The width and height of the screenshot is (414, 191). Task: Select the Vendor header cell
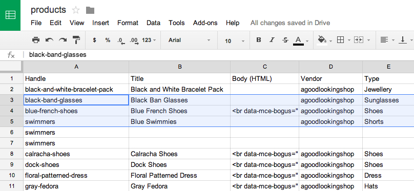[331, 79]
